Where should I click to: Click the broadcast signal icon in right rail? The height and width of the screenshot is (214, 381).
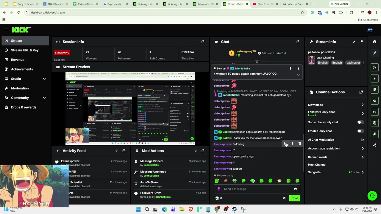coord(374,112)
